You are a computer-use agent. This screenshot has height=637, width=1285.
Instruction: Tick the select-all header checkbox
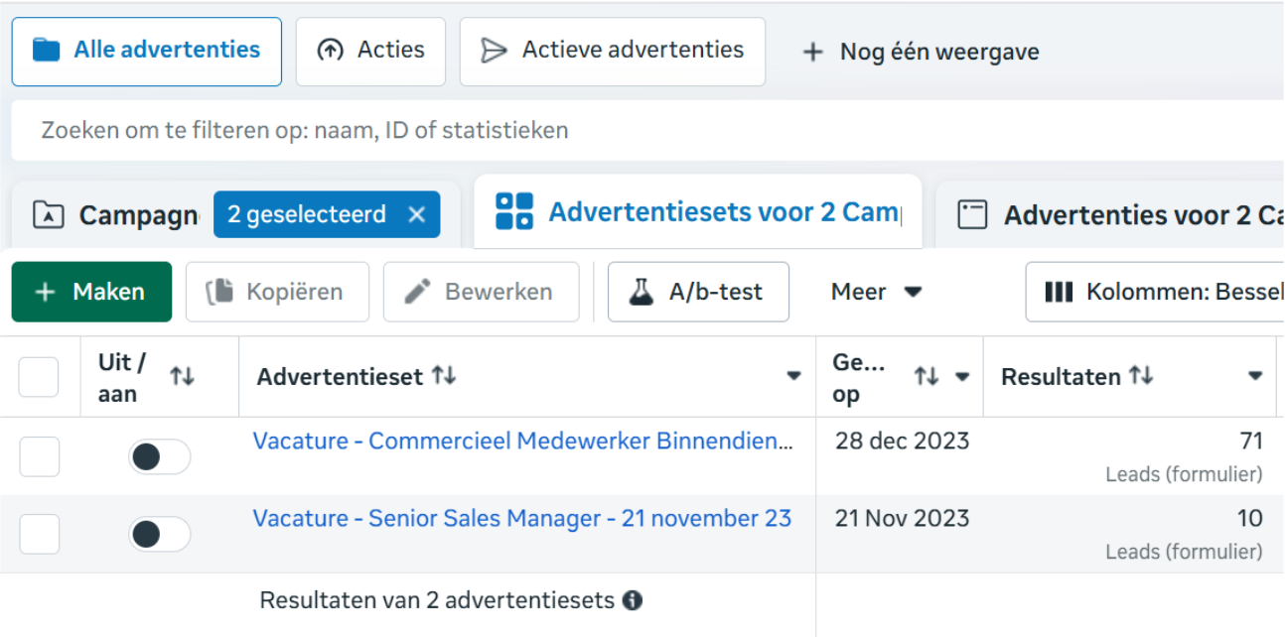point(39,377)
